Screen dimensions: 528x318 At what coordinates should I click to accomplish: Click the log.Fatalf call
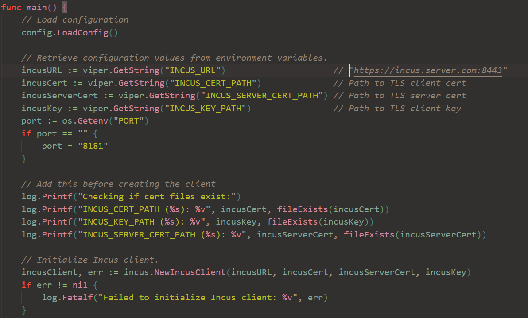[67, 298]
